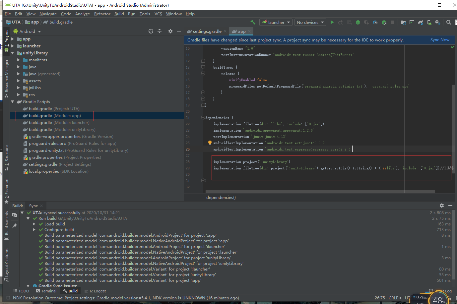This screenshot has height=304, width=457.
Task: Click the Collapse All icon in Project panel
Action: click(x=160, y=31)
